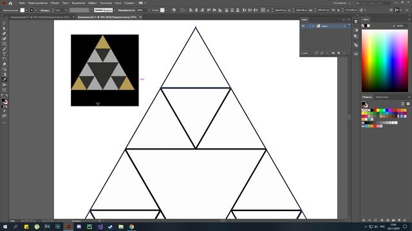Switch Swatches panel to thumbnail view
Viewport: 412px width, 231px height.
click(408, 104)
